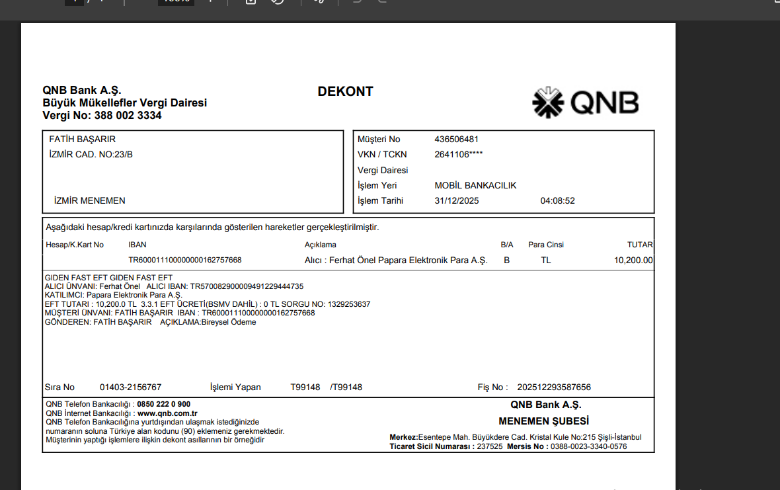Image resolution: width=780 pixels, height=490 pixels.
Task: Click 'ALICI ÜNVANI: Ferhat Önel' text
Action: click(93, 286)
